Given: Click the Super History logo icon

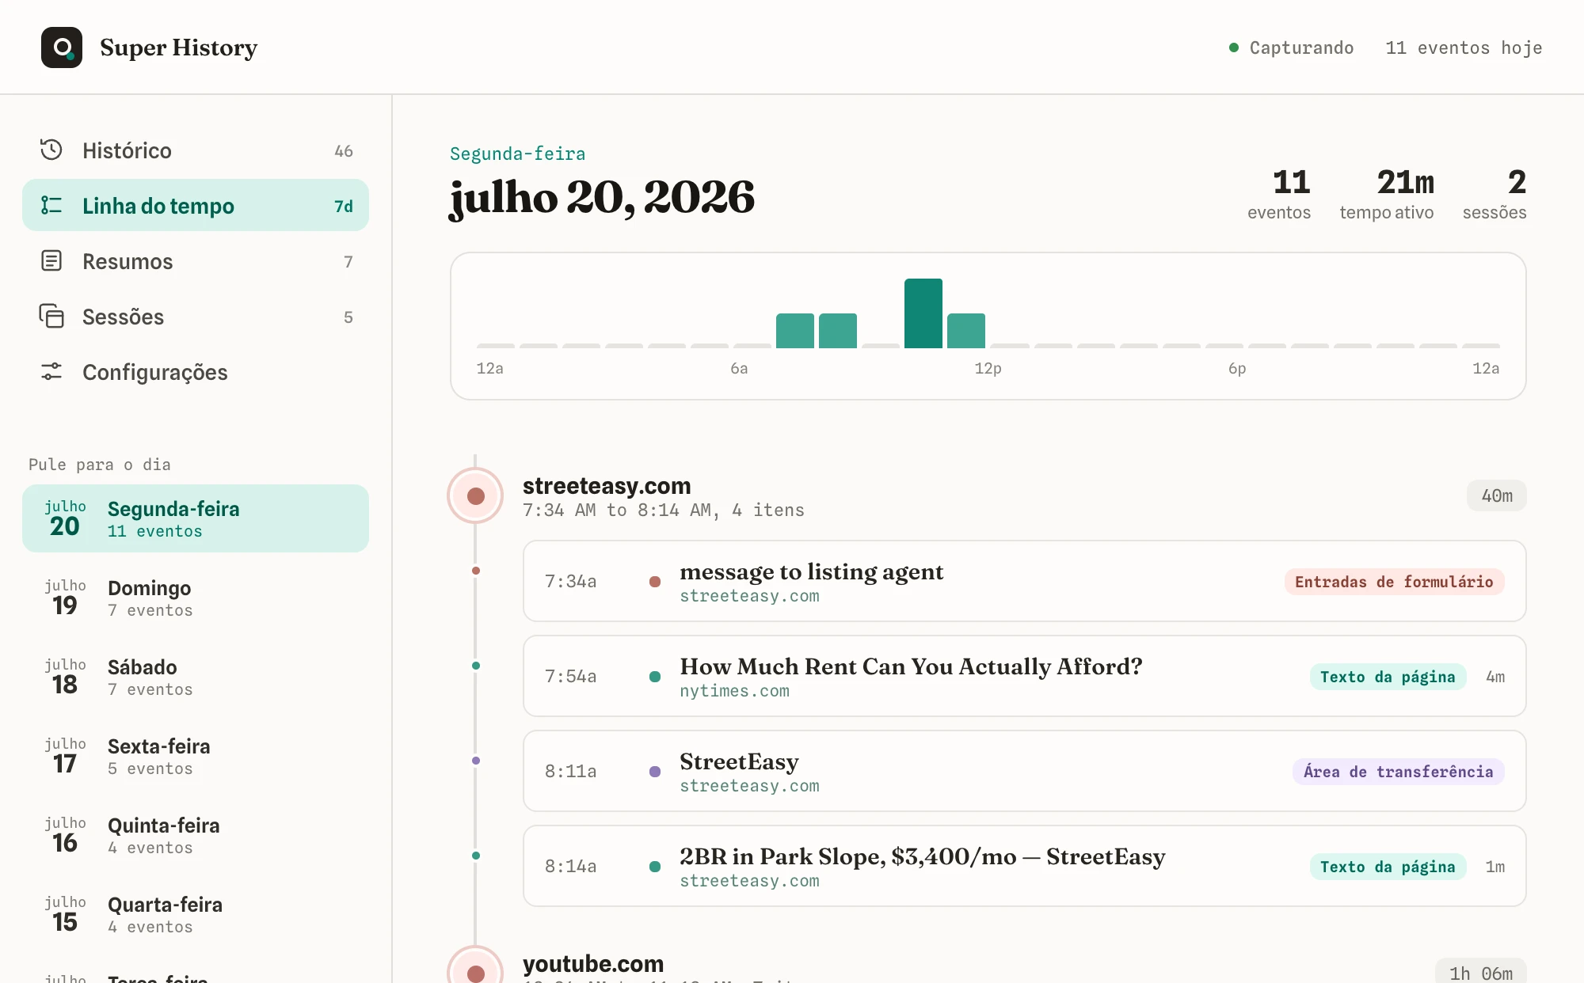Looking at the screenshot, I should tap(62, 47).
